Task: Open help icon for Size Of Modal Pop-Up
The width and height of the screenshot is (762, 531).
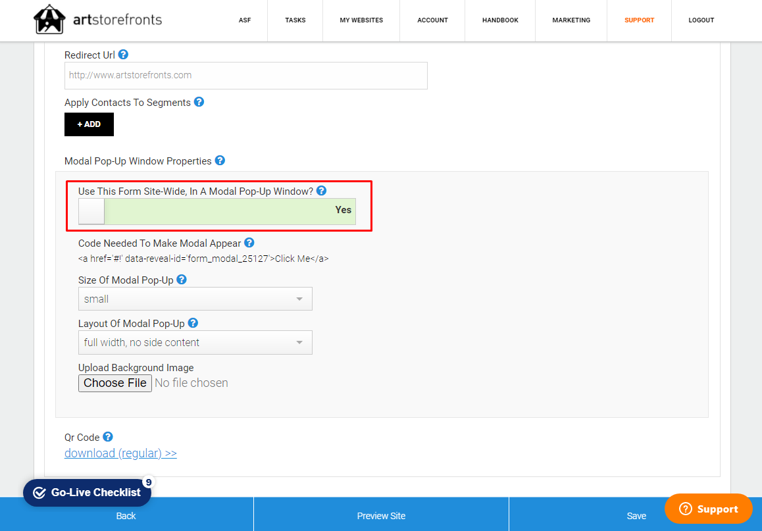Action: pyautogui.click(x=181, y=280)
